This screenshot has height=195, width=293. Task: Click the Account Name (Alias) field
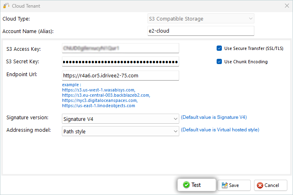tap(201, 31)
